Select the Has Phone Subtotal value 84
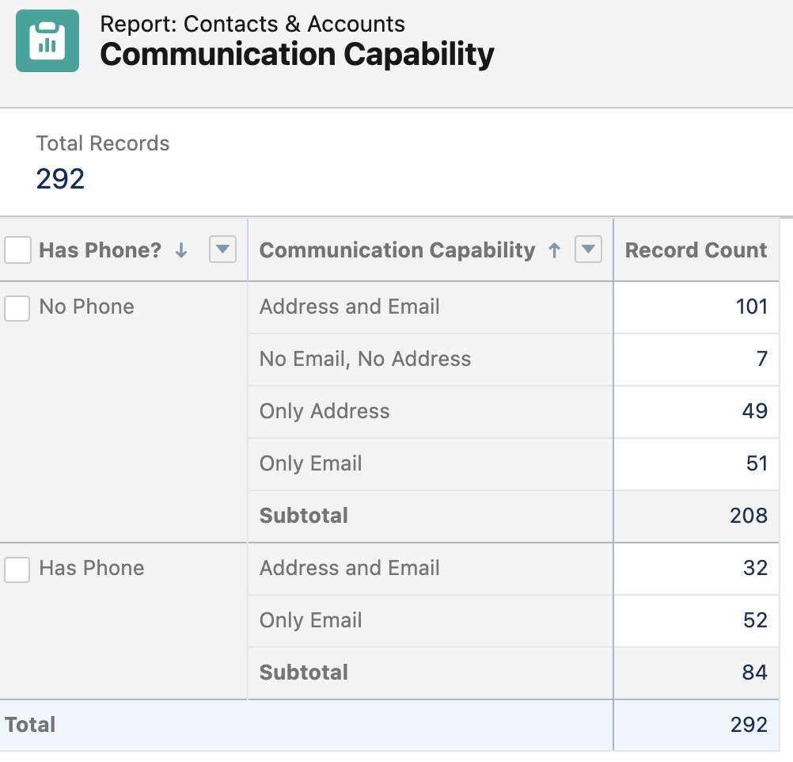 (754, 672)
